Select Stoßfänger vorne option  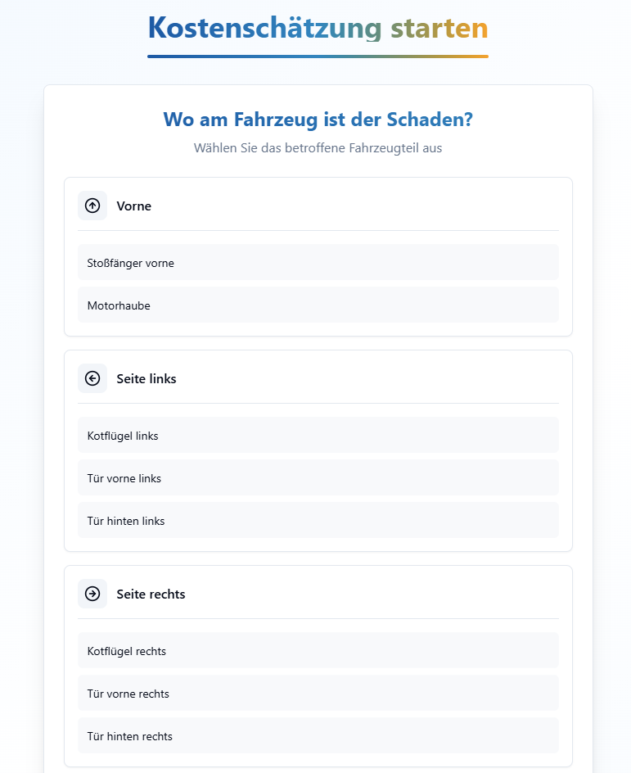(x=318, y=263)
